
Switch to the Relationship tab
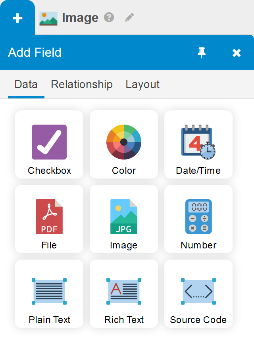82,85
